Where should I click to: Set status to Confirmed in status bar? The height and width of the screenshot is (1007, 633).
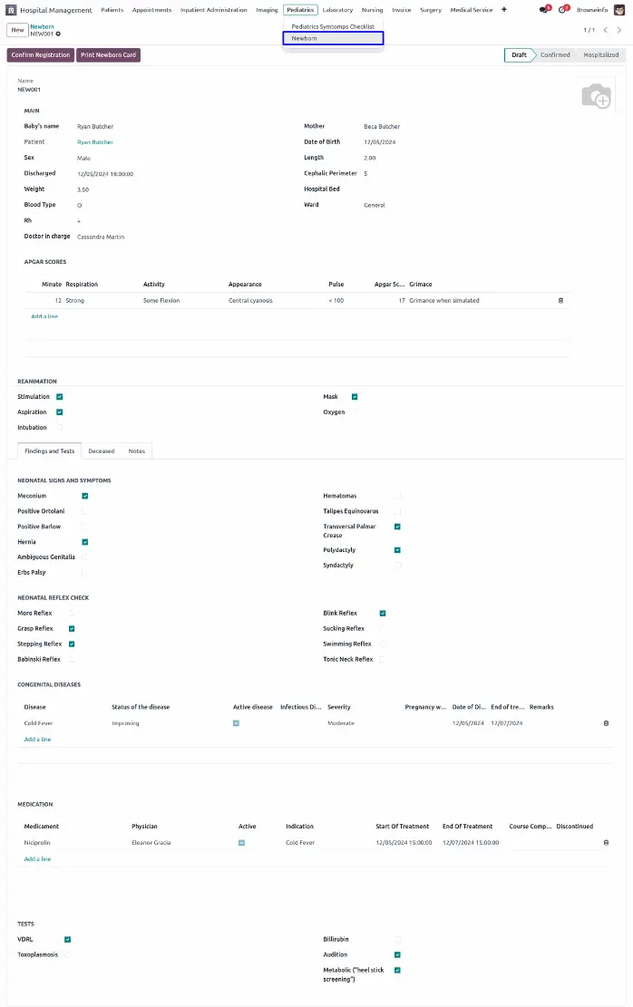(555, 55)
